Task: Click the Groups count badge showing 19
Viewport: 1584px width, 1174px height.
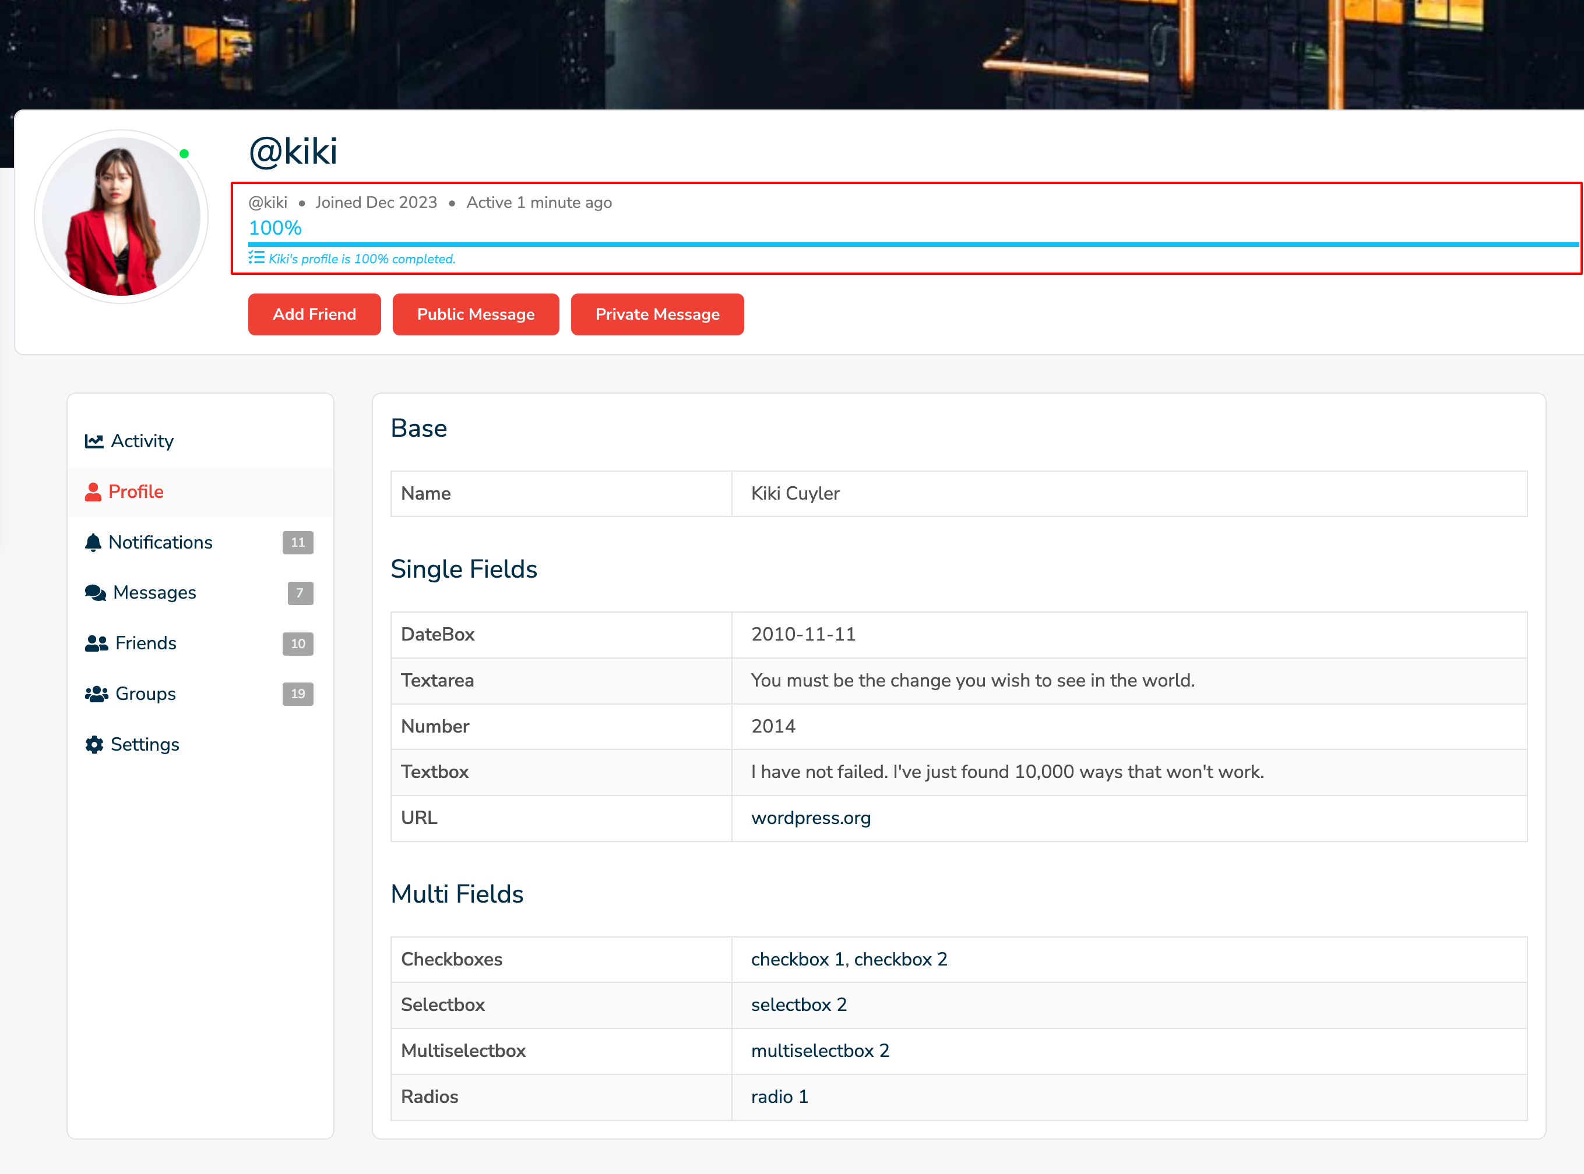Action: 298,694
